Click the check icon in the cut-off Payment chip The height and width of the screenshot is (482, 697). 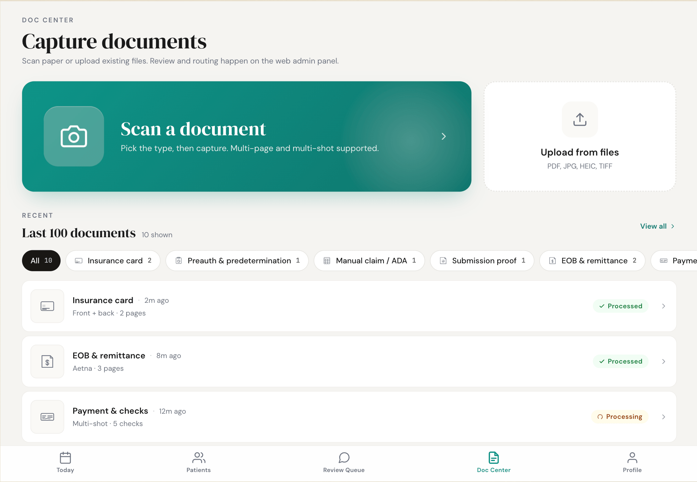(664, 261)
